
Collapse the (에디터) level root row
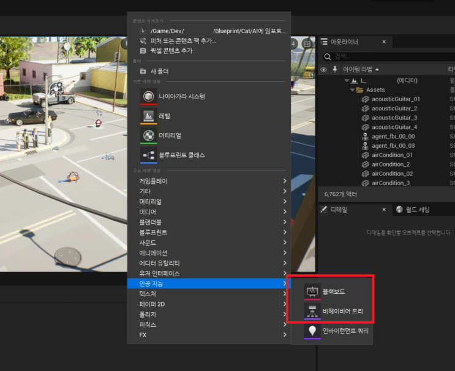(347, 81)
